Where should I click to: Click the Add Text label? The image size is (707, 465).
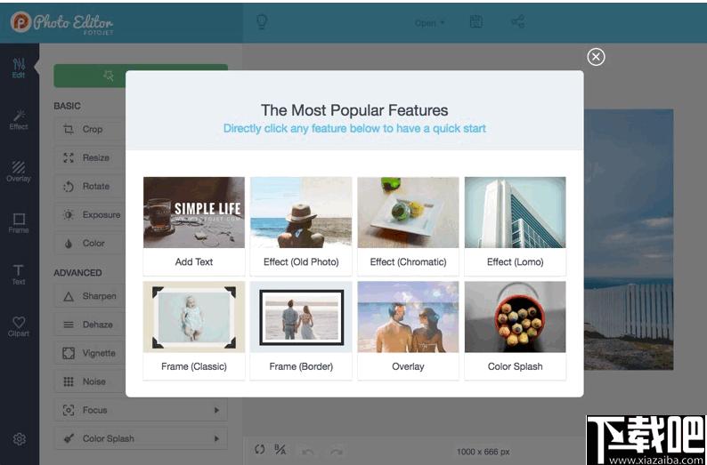point(194,262)
